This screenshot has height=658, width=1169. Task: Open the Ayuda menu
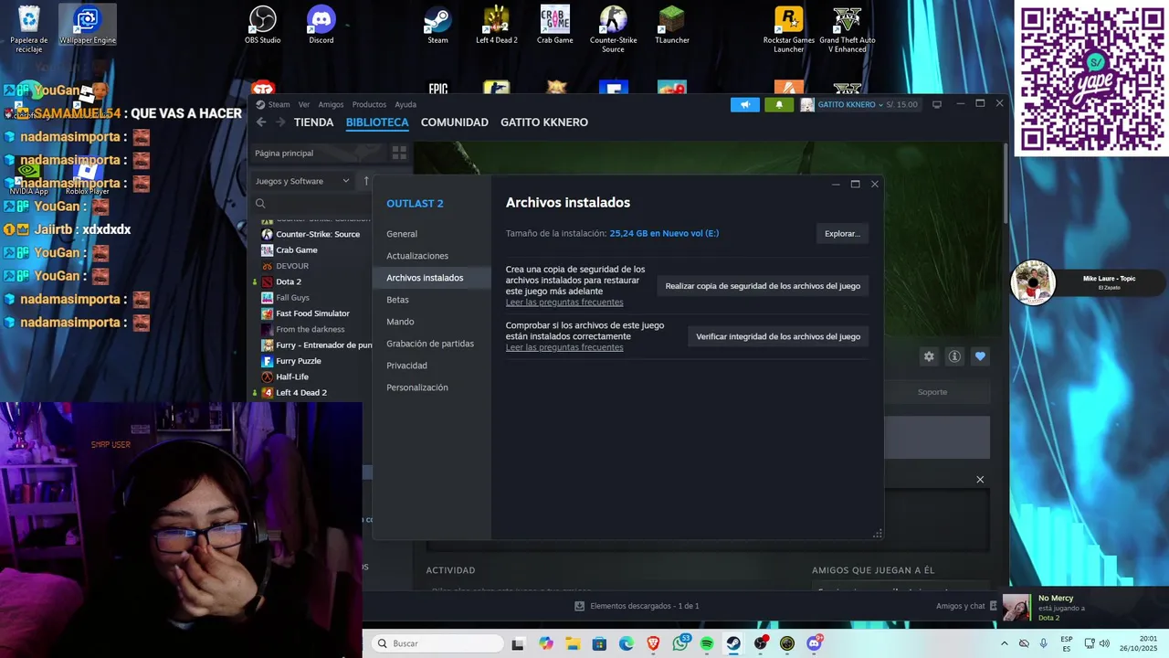click(405, 104)
